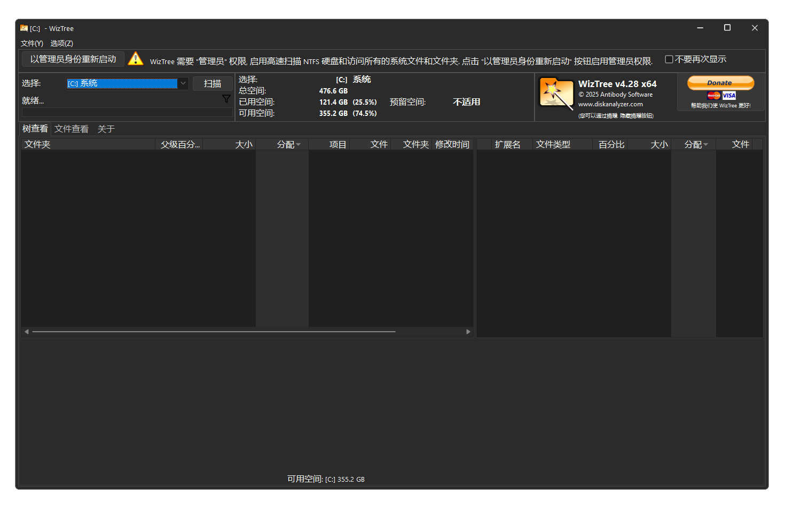The height and width of the screenshot is (509, 785).
Task: Open the 选项(Z) menu
Action: point(62,43)
